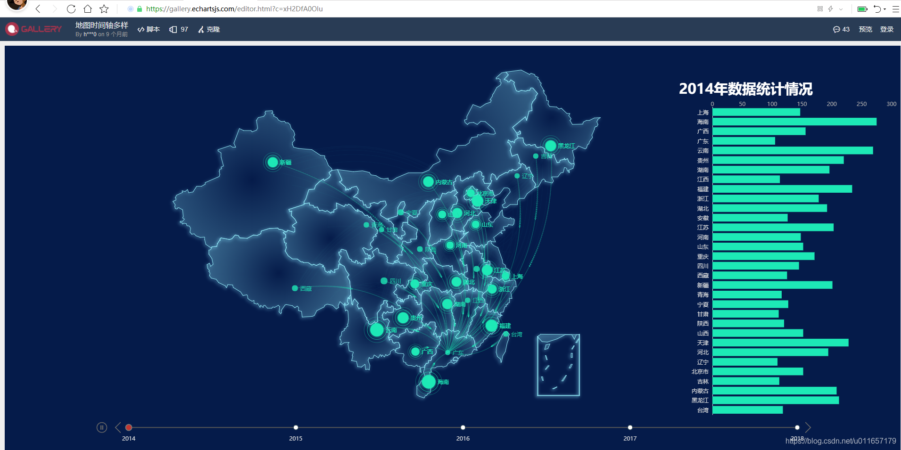Click the 地图时间轴多样 chart name

[x=102, y=25]
